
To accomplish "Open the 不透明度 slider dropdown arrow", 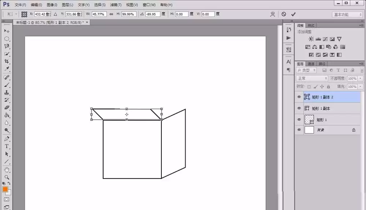I will point(361,78).
